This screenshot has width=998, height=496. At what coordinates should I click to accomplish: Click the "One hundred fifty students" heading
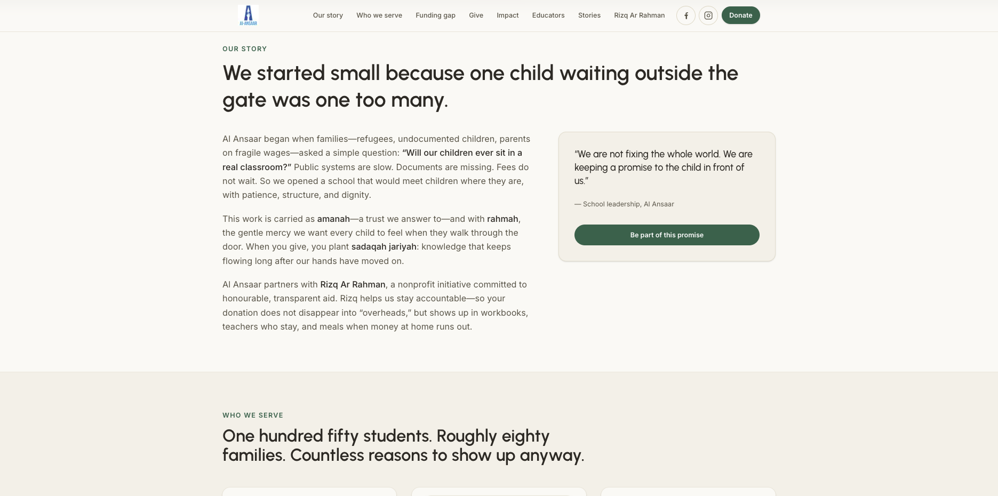pyautogui.click(x=403, y=445)
